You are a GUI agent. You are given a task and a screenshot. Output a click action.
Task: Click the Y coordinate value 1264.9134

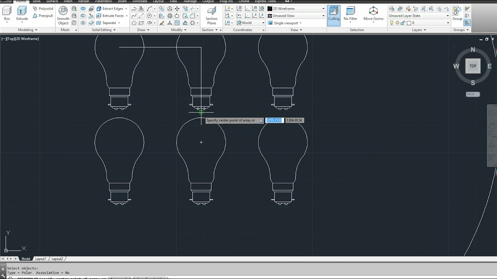pyautogui.click(x=294, y=120)
